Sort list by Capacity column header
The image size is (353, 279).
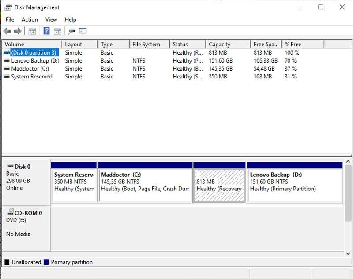click(228, 44)
